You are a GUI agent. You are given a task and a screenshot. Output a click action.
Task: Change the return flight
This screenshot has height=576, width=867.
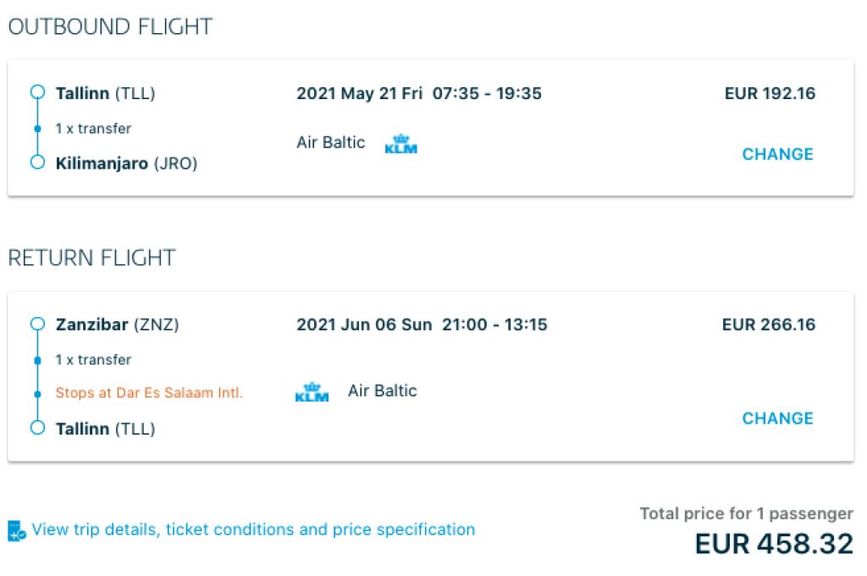[x=777, y=418]
